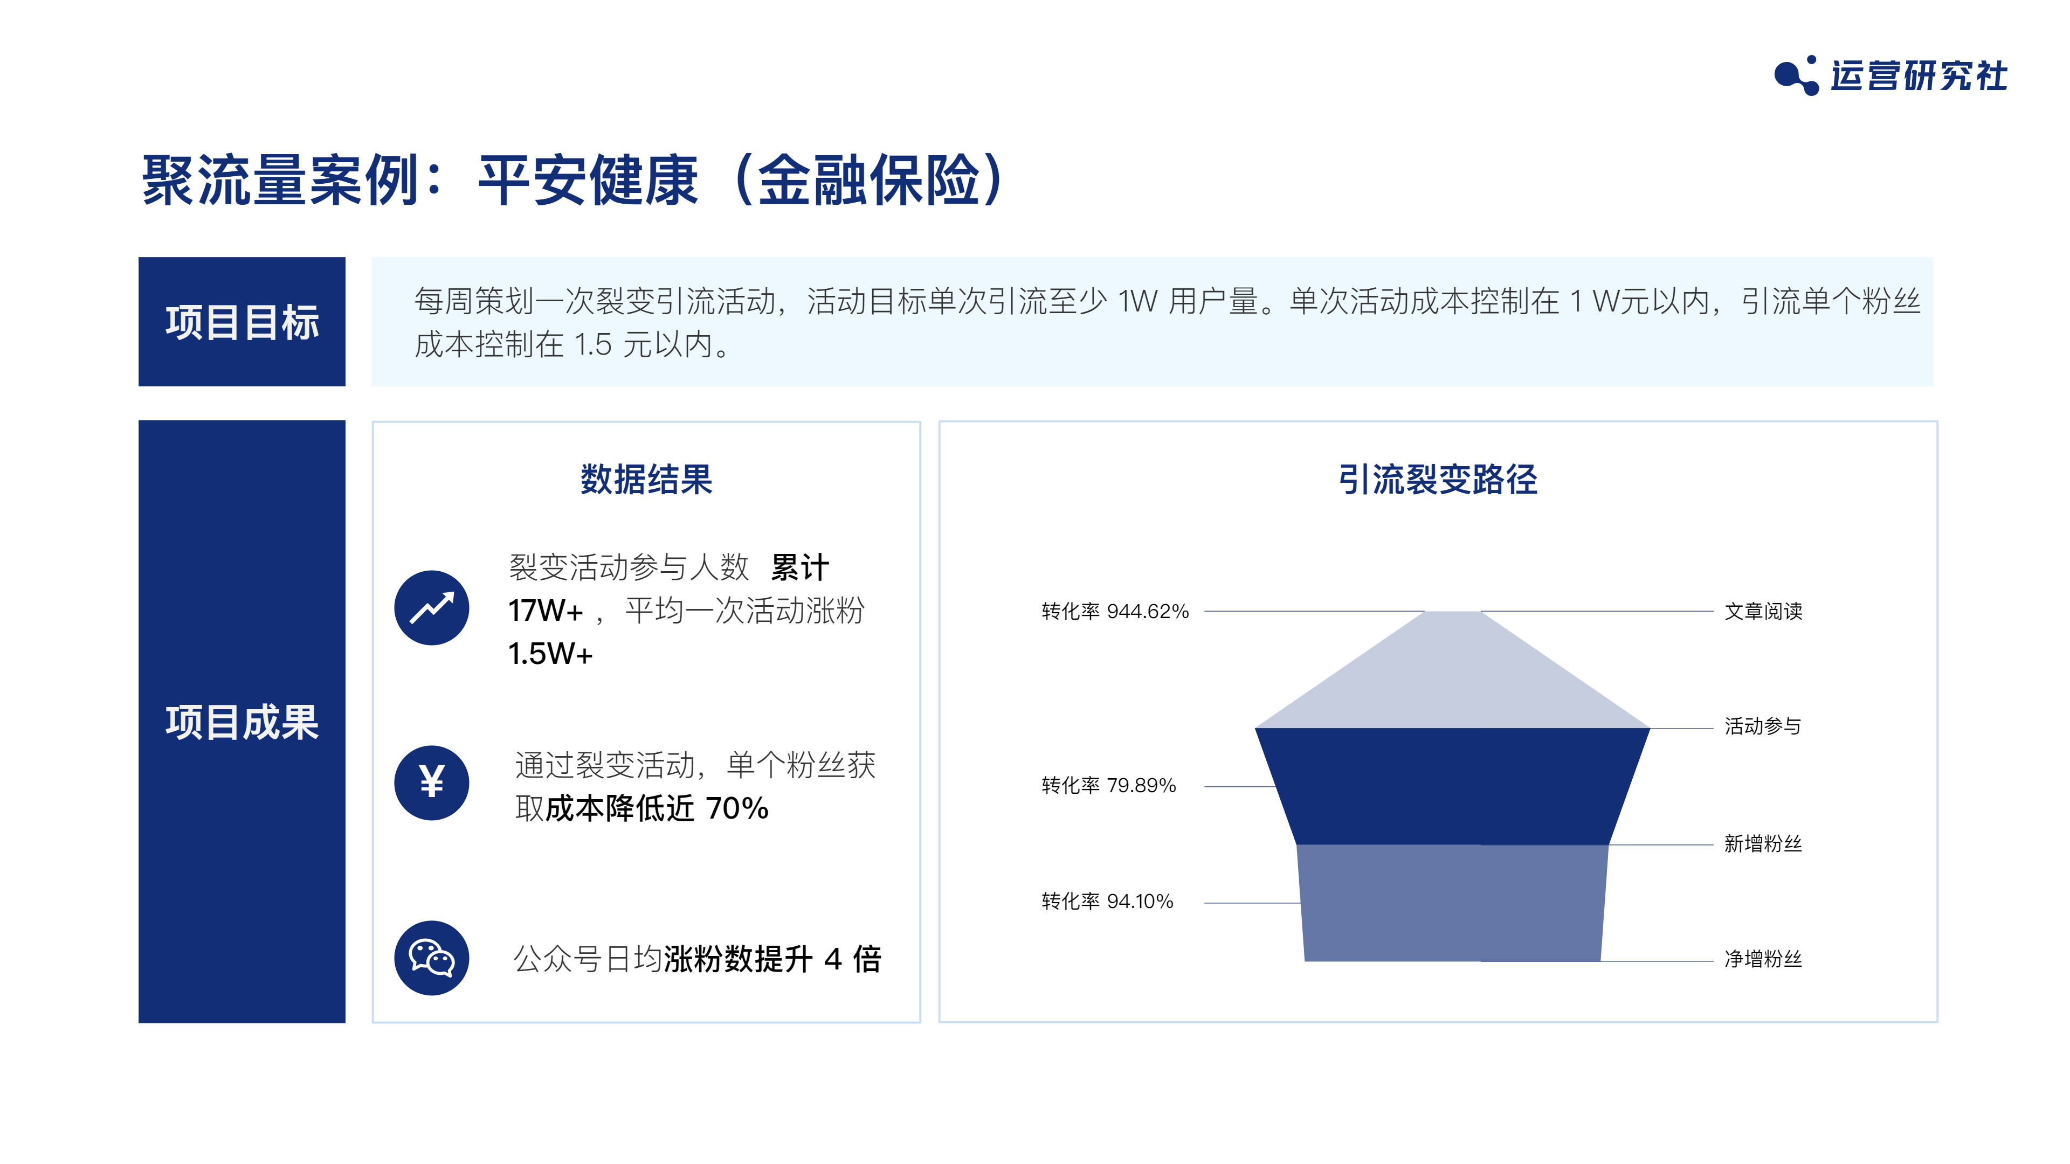Click the 引流裂变路径 panel heading
The height and width of the screenshot is (1164, 2070).
click(1438, 480)
